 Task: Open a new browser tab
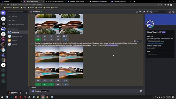coord(134,2)
